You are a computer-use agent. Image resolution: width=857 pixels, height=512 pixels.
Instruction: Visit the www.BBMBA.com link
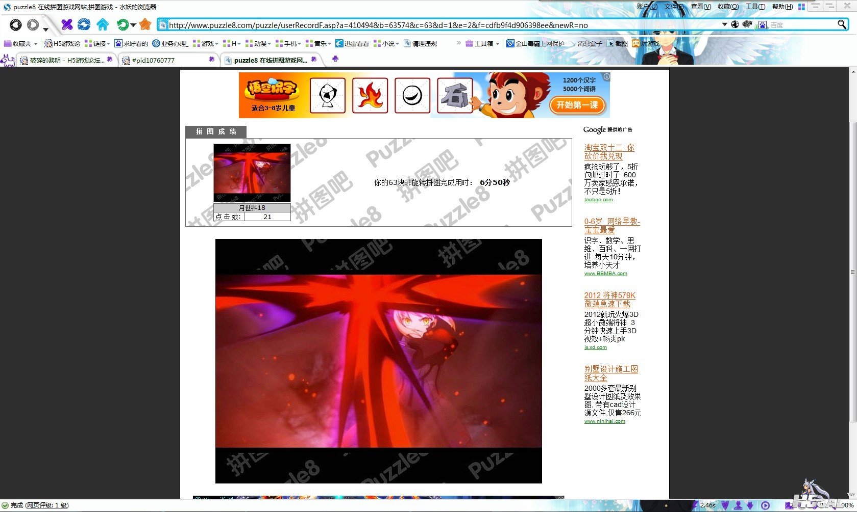click(x=606, y=274)
